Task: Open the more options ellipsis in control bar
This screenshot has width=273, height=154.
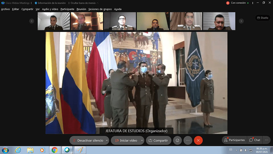Action: coord(188,140)
